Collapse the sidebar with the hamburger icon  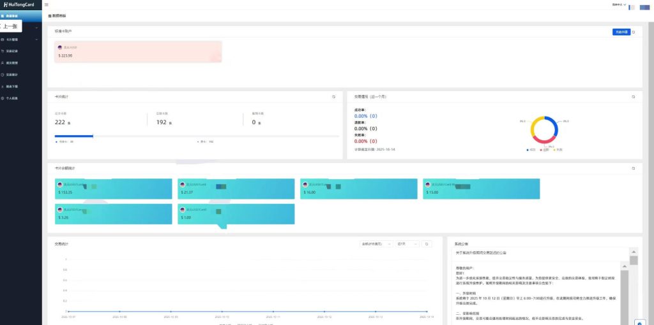46,4
